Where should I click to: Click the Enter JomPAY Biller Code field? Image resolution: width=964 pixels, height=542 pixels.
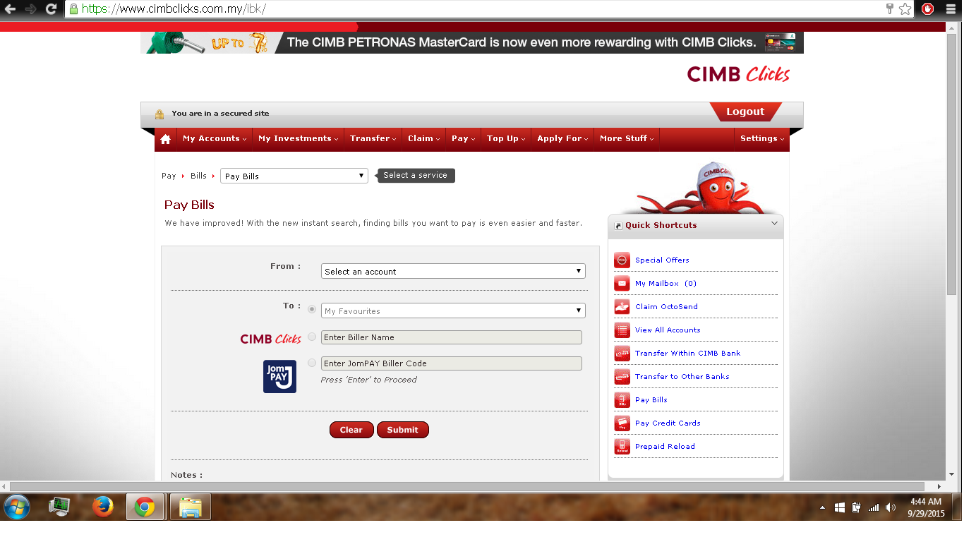pos(452,363)
